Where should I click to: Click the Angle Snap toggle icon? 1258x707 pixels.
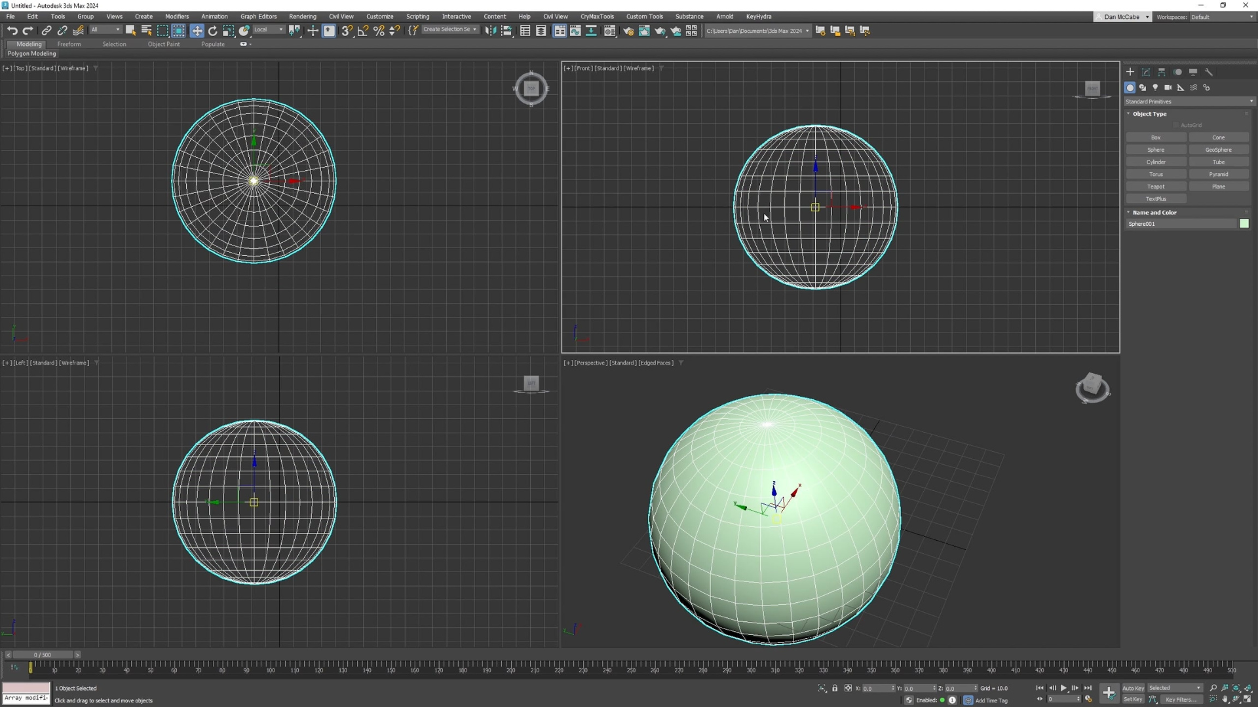363,31
